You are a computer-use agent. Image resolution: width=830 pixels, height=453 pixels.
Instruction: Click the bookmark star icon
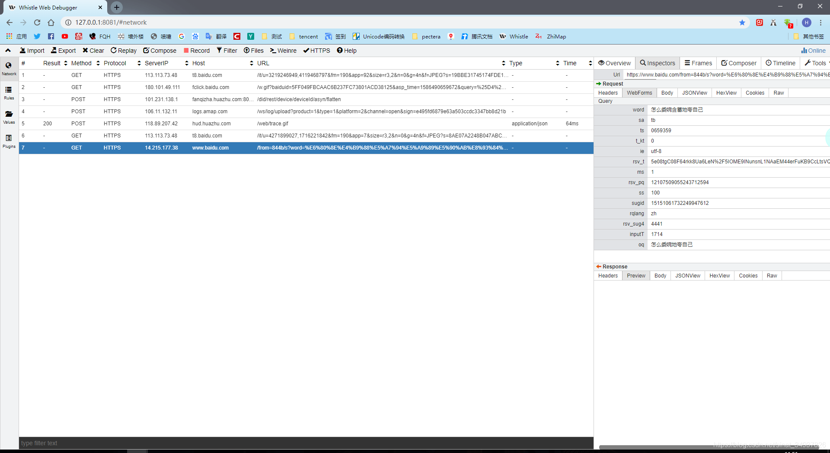coord(742,22)
